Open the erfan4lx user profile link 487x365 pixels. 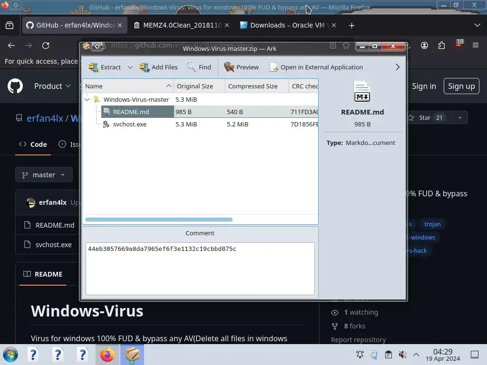point(45,118)
